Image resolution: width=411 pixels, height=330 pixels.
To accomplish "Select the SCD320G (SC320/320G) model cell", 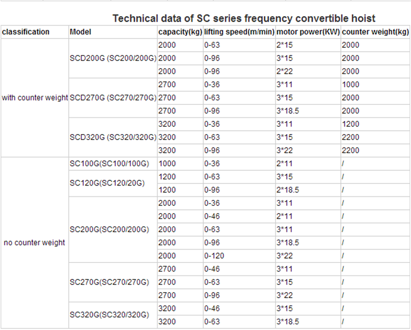I will [x=113, y=137].
